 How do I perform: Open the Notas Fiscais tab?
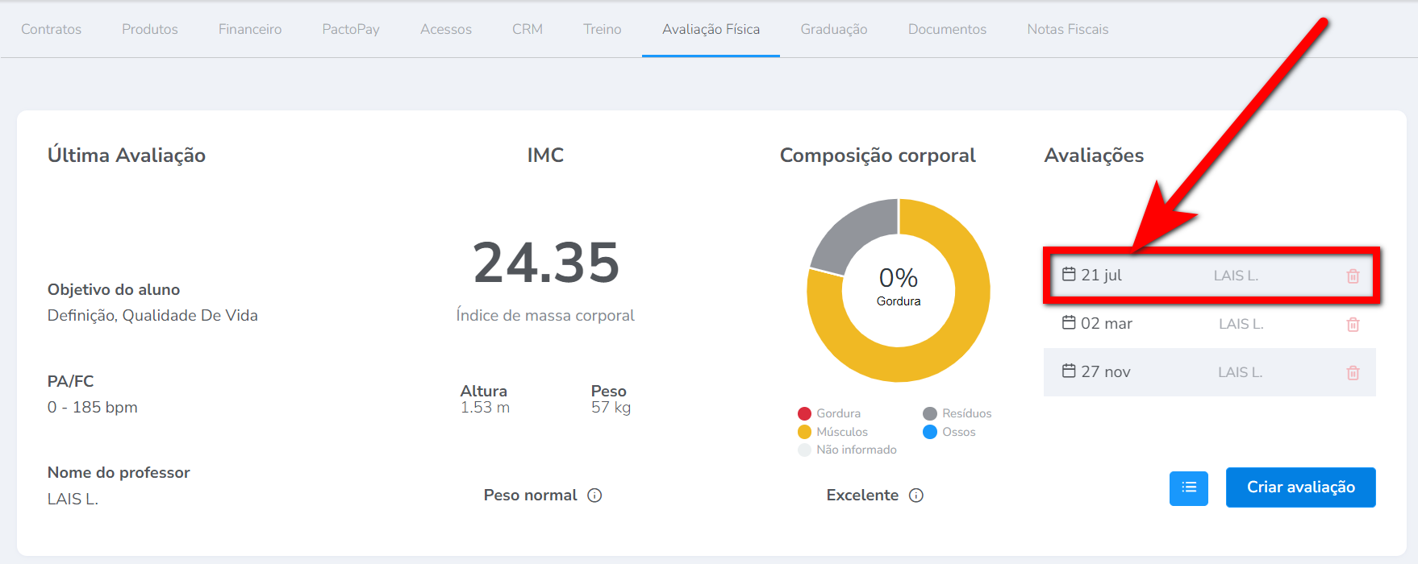pos(1067,29)
